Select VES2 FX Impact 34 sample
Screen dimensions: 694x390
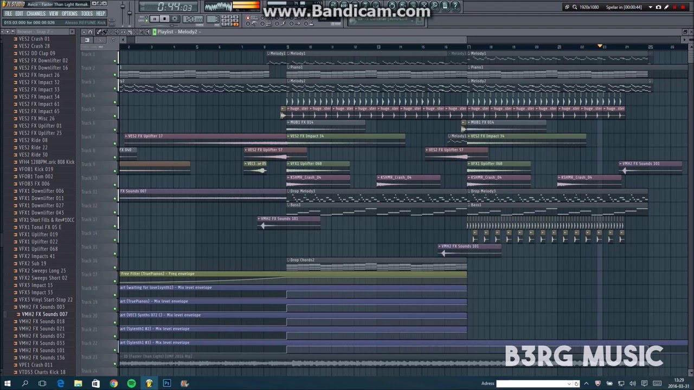tap(39, 97)
